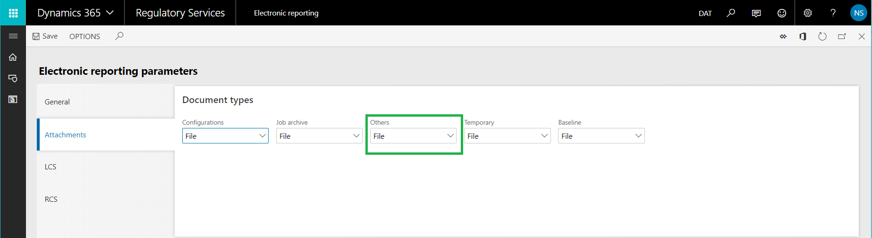
Task: Open the search magnifier in top bar
Action: [x=731, y=13]
